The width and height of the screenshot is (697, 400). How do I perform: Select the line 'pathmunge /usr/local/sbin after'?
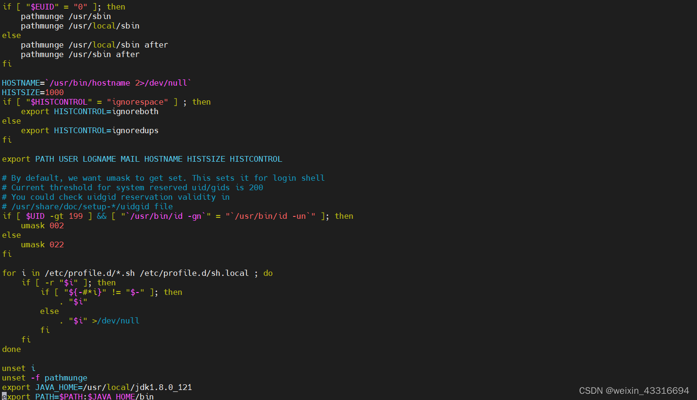pos(95,45)
